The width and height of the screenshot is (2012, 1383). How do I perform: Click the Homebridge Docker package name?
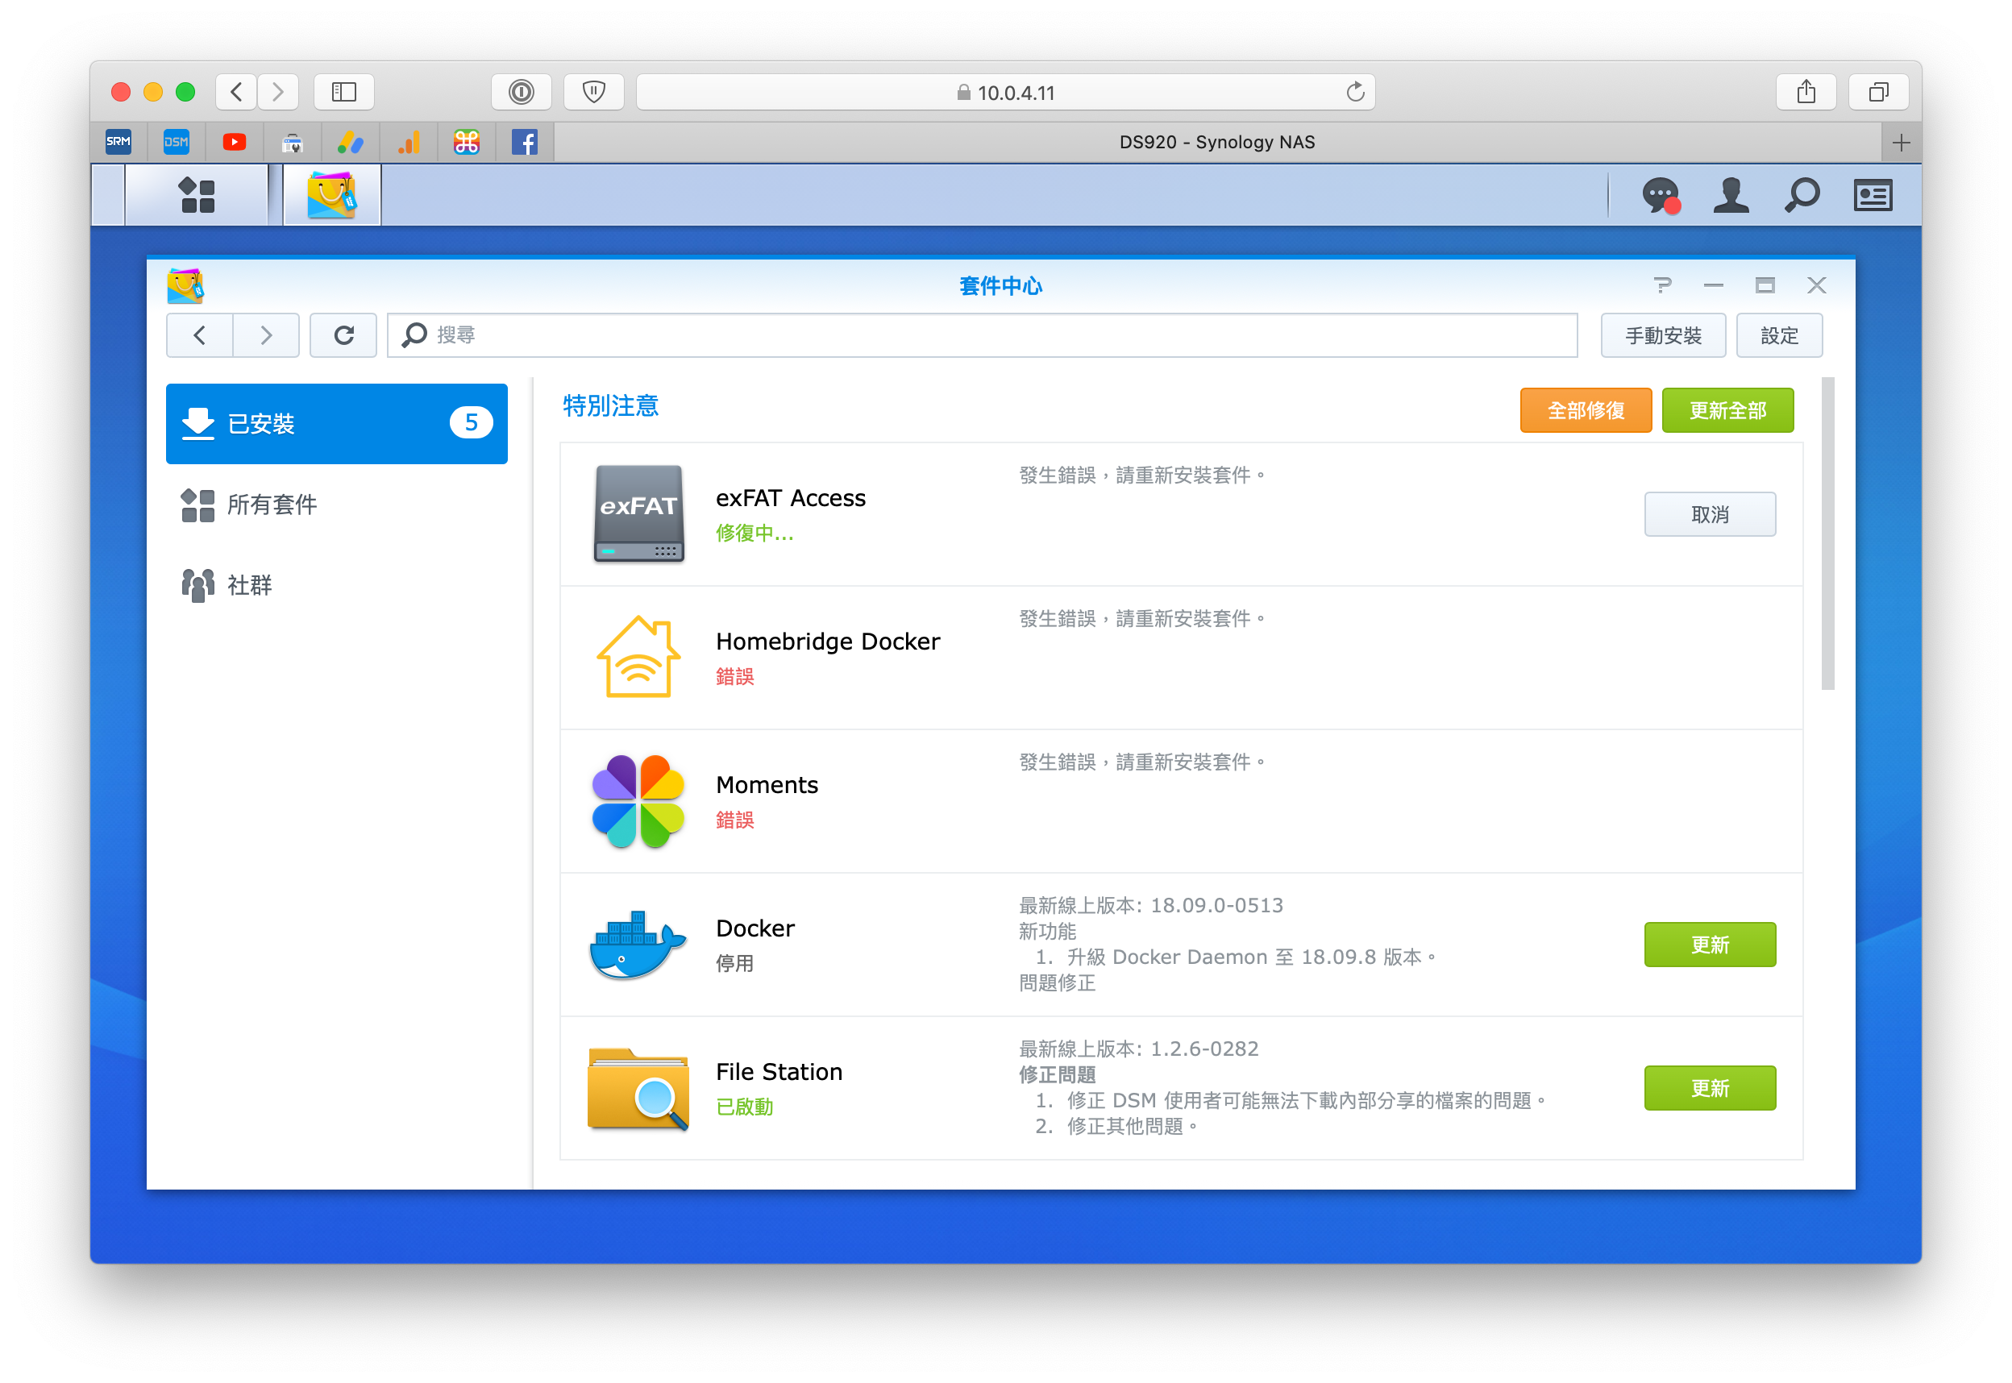(x=828, y=642)
